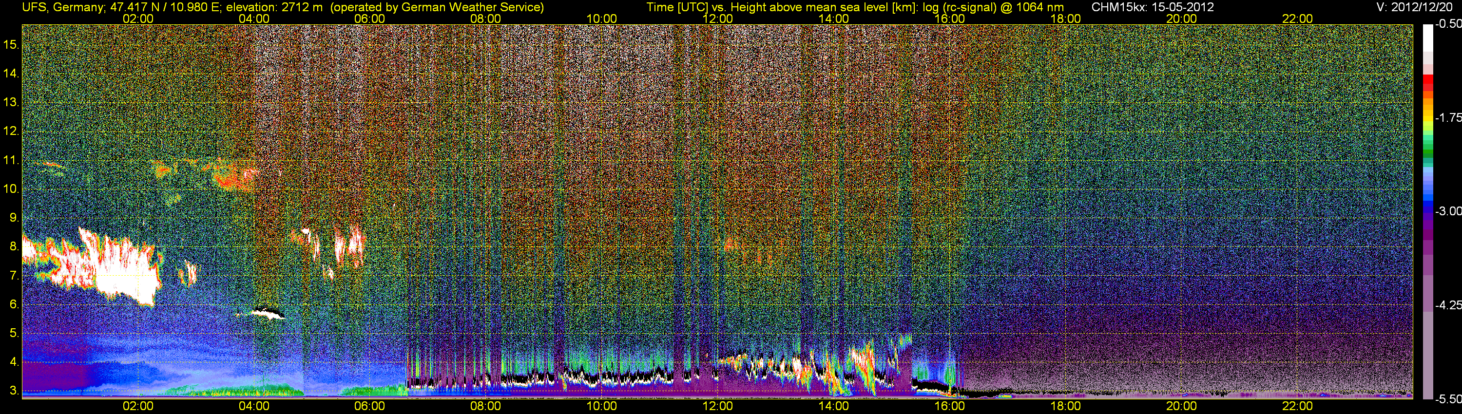Click the 15 km height axis label
Viewport: 1462px width, 414px height.
pos(10,45)
